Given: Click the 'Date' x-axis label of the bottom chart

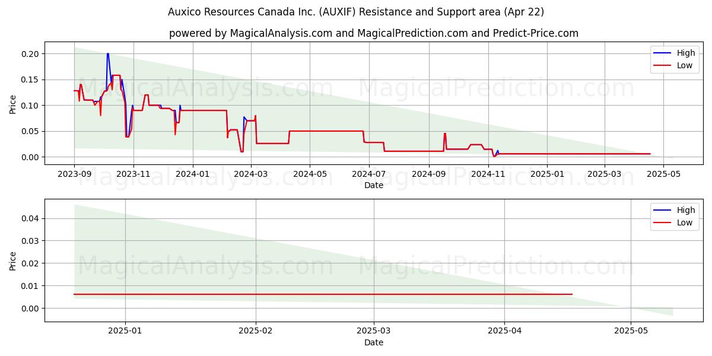Looking at the screenshot, I should coord(374,342).
